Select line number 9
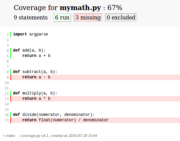The width and height of the screenshot is (180, 141). pos(8,77)
